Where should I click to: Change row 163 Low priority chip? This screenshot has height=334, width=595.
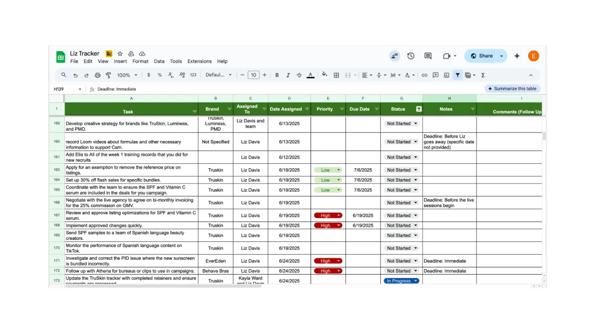[x=328, y=170]
